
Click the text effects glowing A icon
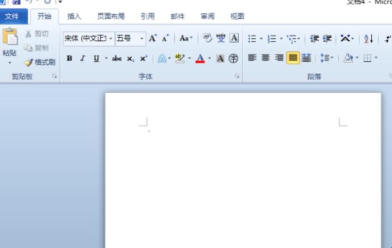click(161, 58)
